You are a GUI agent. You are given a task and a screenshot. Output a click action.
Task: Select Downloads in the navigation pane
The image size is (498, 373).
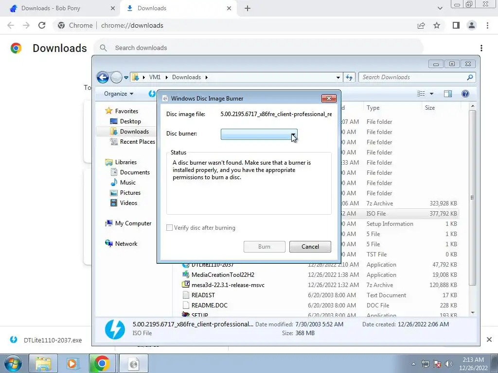pyautogui.click(x=129, y=131)
